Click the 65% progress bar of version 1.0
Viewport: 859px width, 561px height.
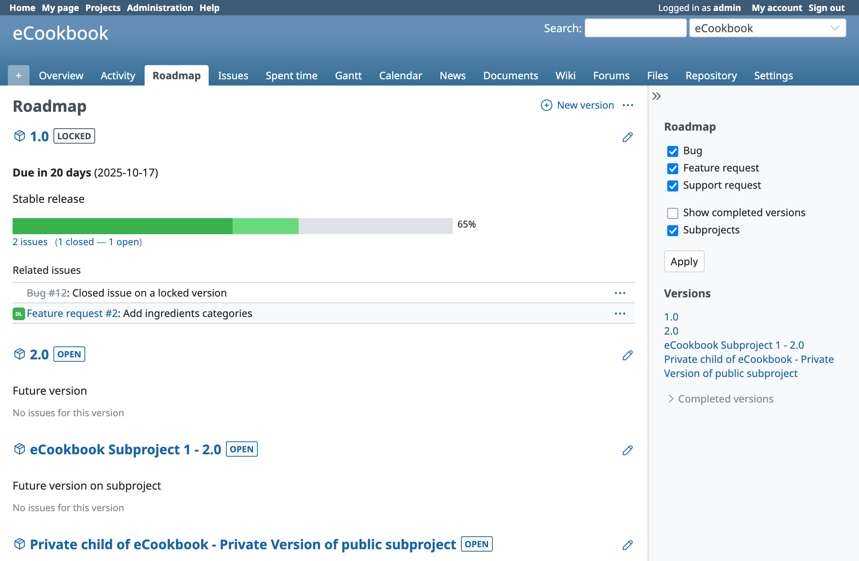pos(232,226)
